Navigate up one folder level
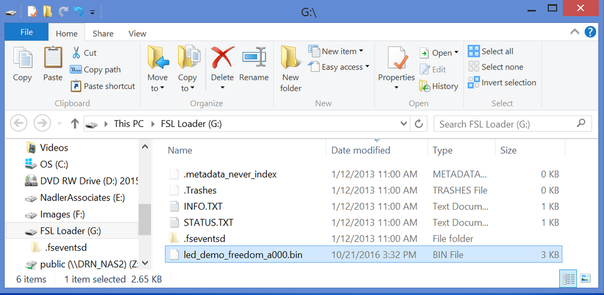 pos(75,123)
